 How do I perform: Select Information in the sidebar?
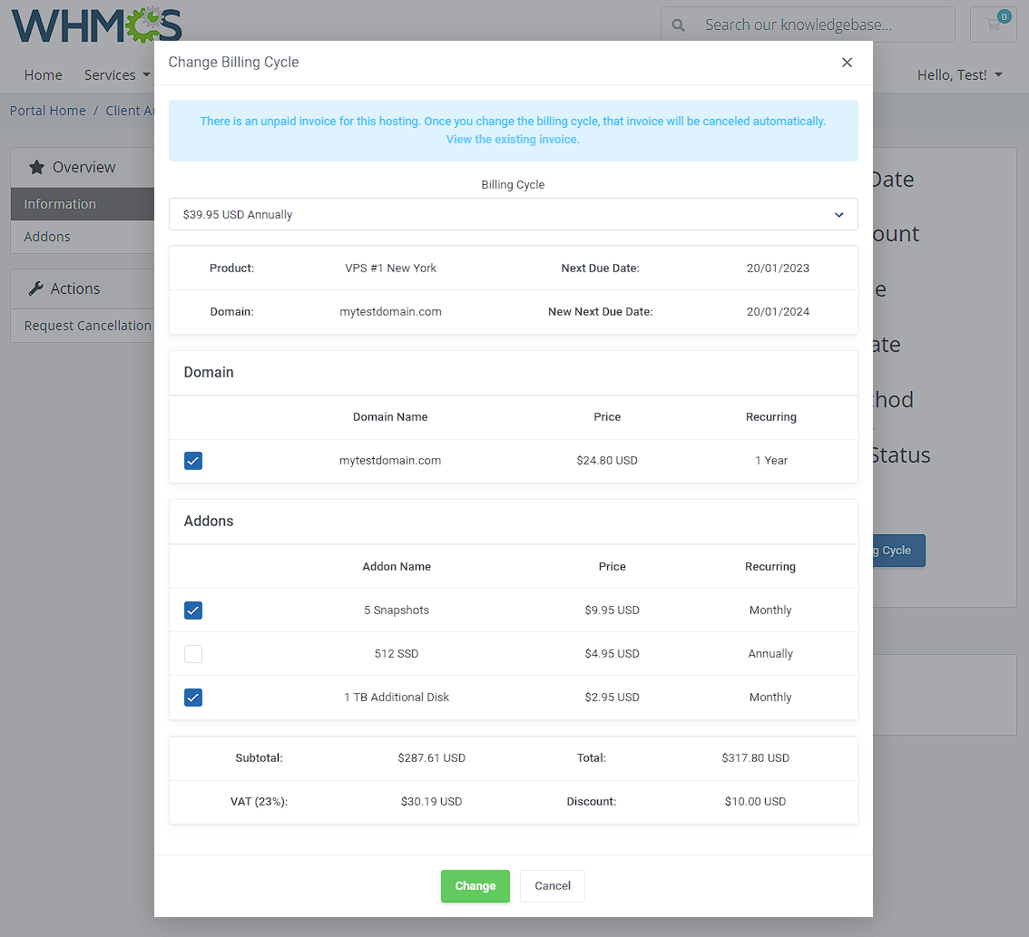60,204
